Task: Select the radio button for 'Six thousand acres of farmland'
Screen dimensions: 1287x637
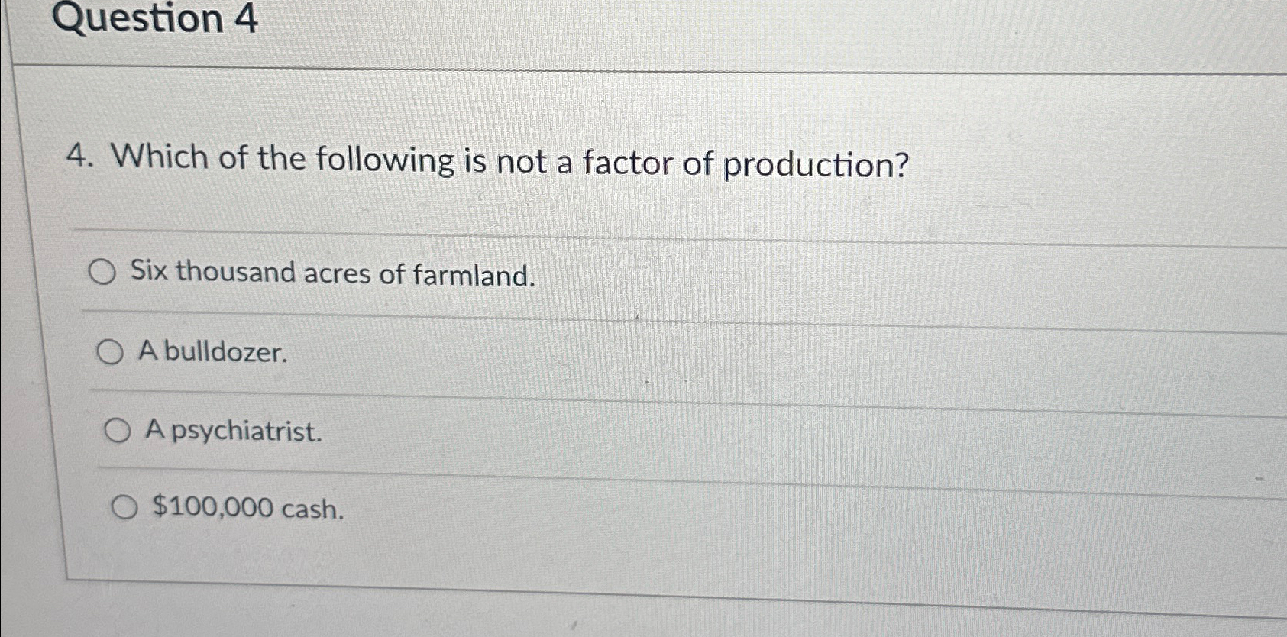Action: click(x=101, y=272)
